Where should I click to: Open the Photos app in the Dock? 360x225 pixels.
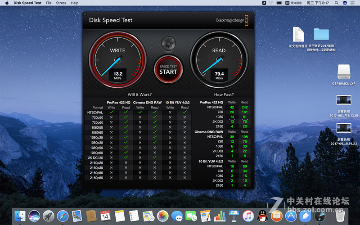click(x=162, y=216)
